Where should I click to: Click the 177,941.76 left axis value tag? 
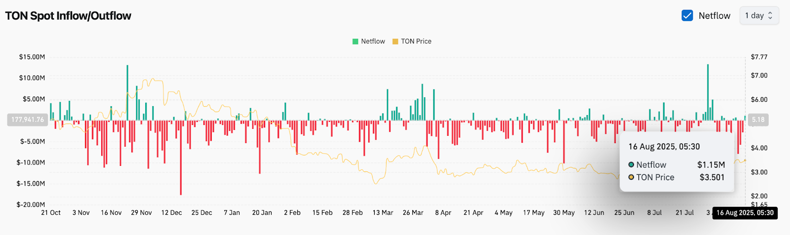point(28,119)
